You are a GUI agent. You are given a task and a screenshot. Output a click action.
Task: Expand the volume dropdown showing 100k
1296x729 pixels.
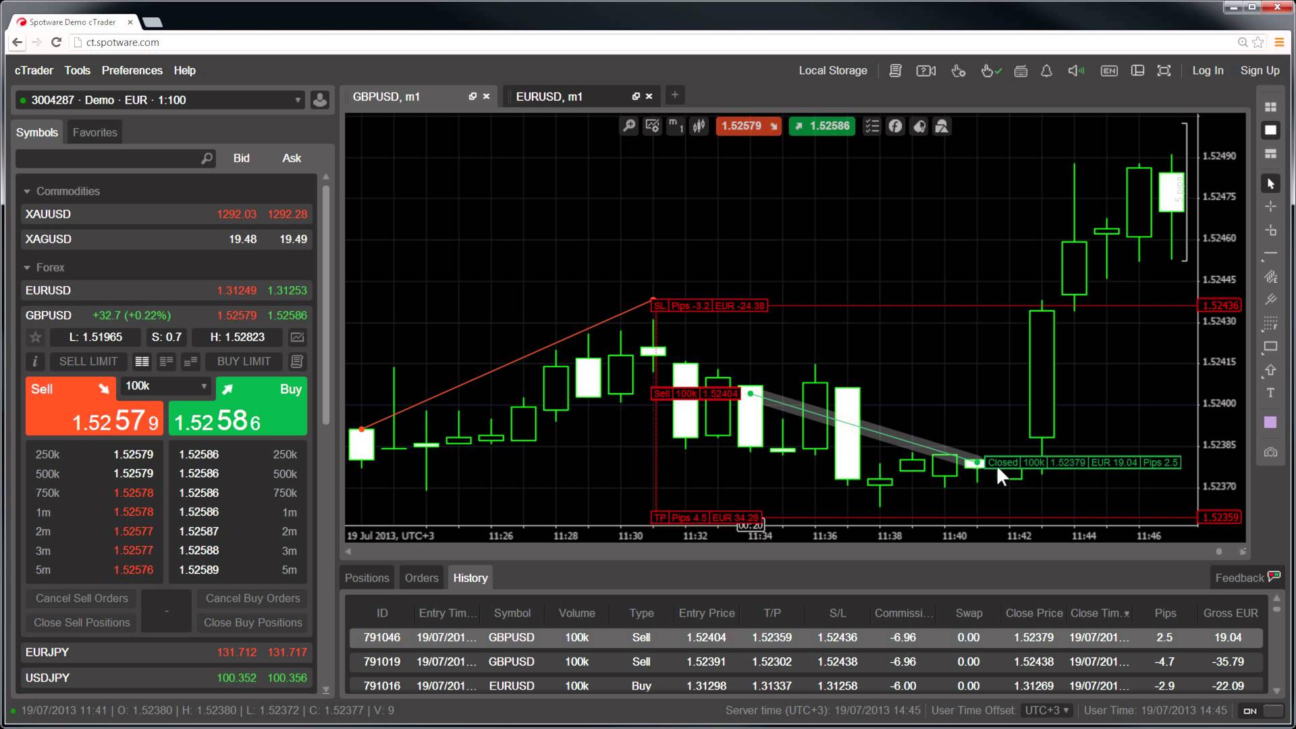click(x=204, y=387)
